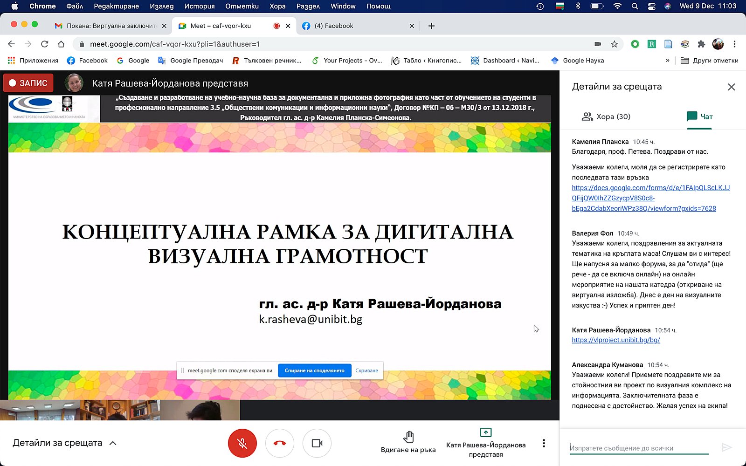Expand Детайли за срещата chevron at bottom
The image size is (746, 466).
pyautogui.click(x=113, y=443)
